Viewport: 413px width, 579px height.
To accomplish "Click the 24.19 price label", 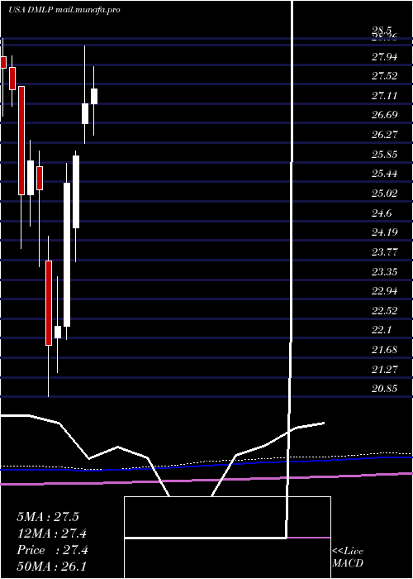I will coord(384,232).
